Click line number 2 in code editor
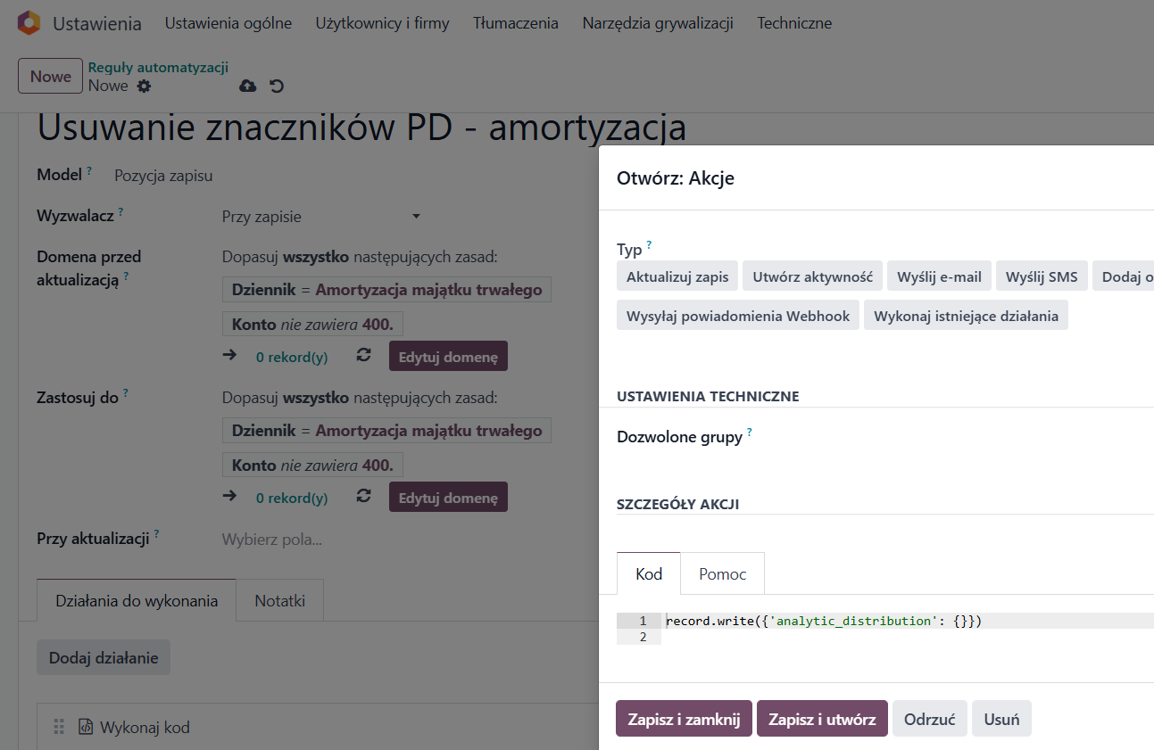 point(643,637)
